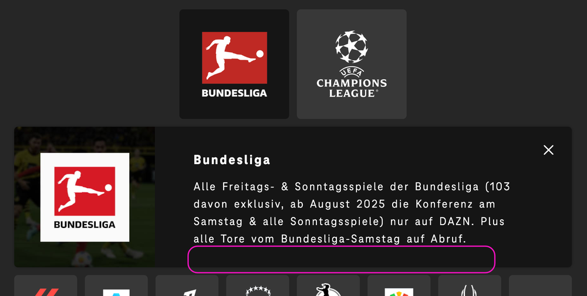
Task: Click the Bundesliga heading in the panel
Action: [232, 160]
